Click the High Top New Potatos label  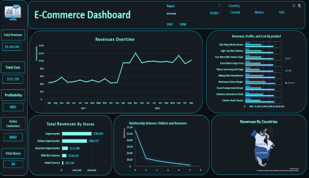(232, 51)
